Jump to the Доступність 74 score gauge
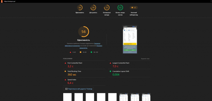 pos(93,7)
